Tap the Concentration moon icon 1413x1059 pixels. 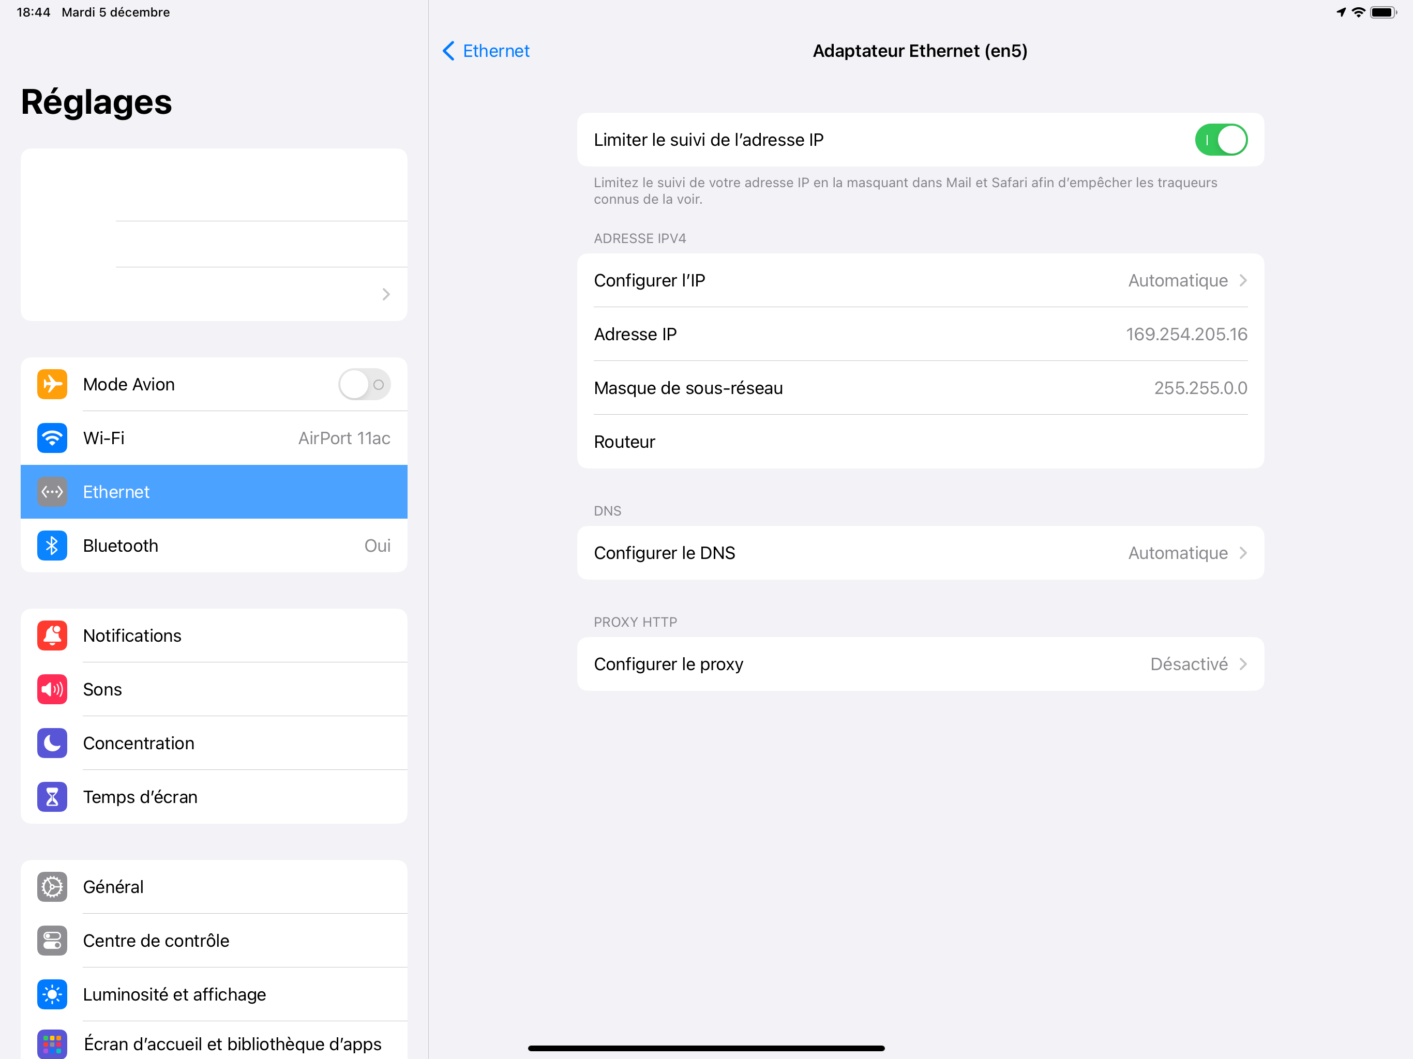click(52, 743)
